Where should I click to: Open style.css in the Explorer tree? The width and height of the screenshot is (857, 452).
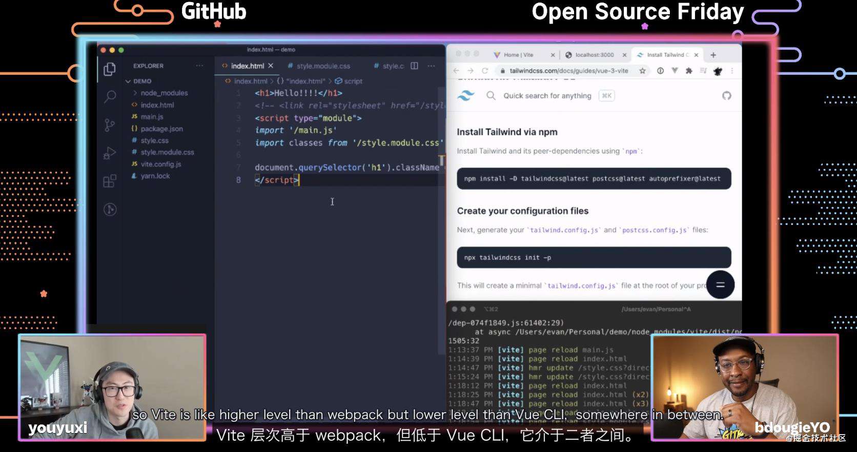pos(154,140)
